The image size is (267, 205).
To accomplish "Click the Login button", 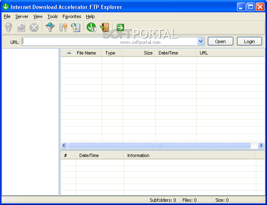I will click(249, 41).
